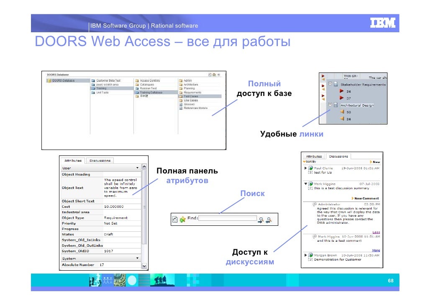Click the References Module document icon
This screenshot has height=305, width=431.
[181, 108]
